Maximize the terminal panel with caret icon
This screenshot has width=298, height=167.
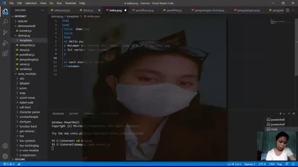(x=289, y=113)
